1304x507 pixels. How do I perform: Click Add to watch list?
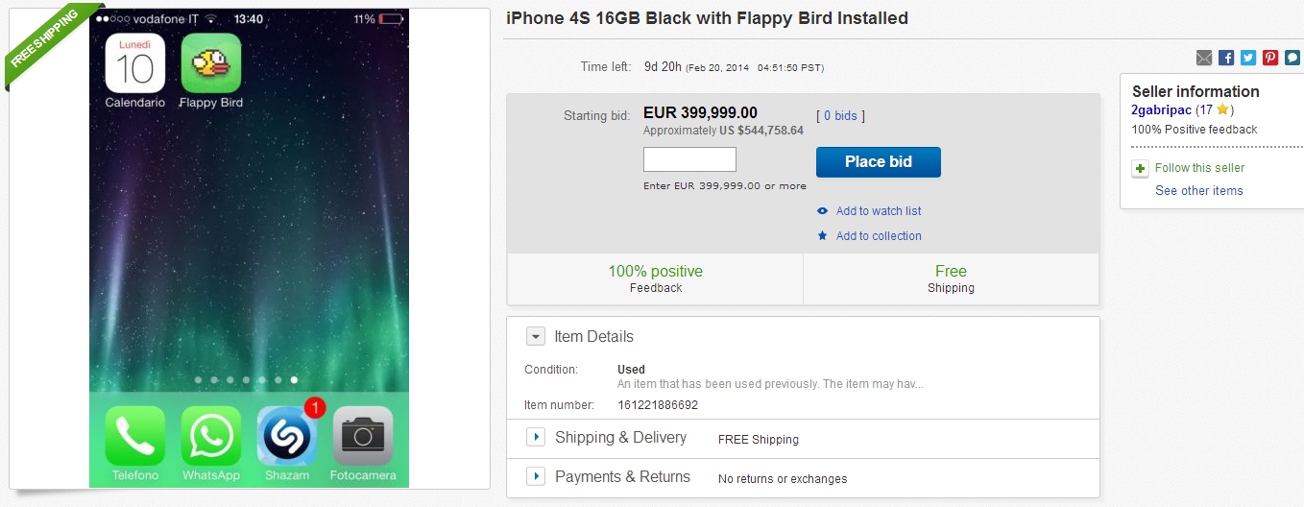pyautogui.click(x=879, y=211)
